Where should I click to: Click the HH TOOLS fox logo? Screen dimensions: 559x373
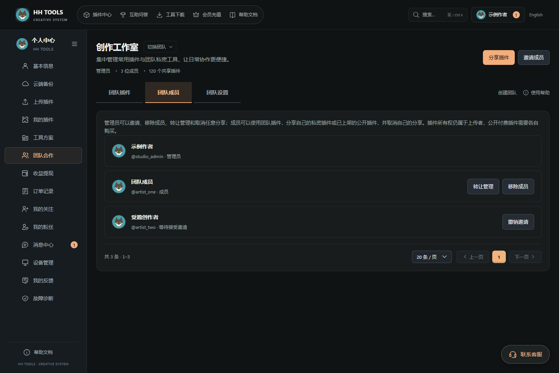[x=23, y=15]
